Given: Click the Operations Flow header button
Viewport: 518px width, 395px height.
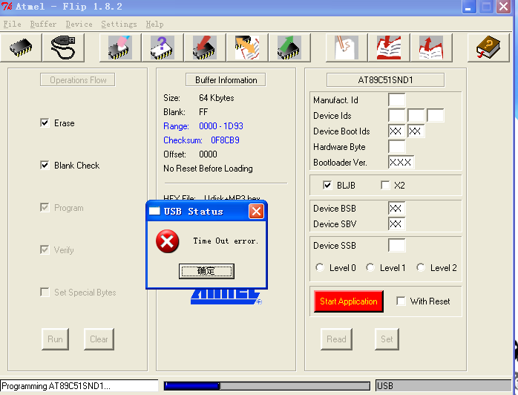Looking at the screenshot, I should tap(78, 79).
